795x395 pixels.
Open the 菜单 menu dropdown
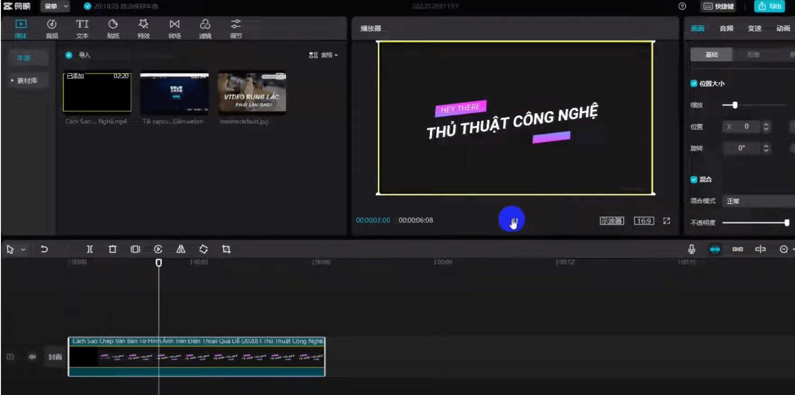pyautogui.click(x=55, y=6)
